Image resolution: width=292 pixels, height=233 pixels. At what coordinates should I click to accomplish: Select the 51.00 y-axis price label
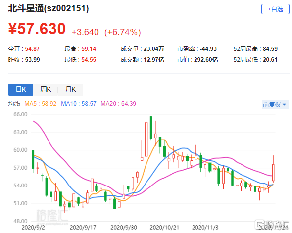[x=20, y=203]
